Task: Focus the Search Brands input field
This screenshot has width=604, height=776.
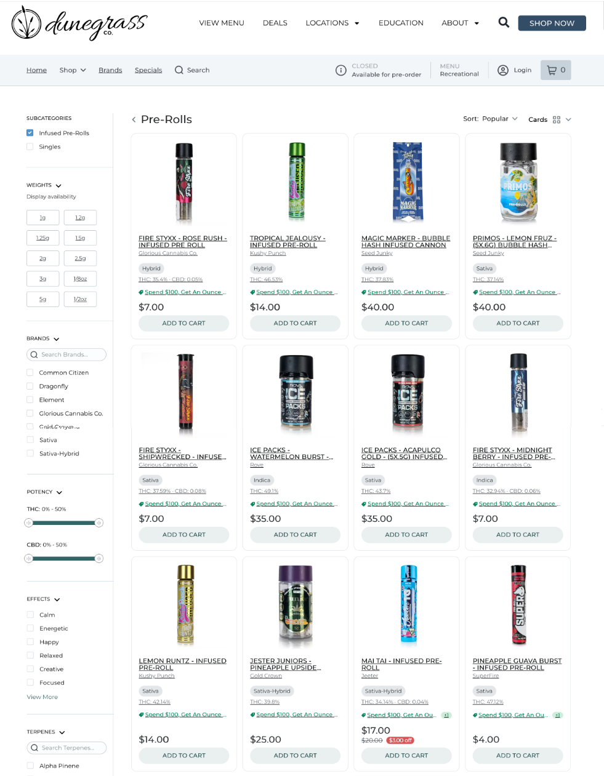Action: coord(66,354)
